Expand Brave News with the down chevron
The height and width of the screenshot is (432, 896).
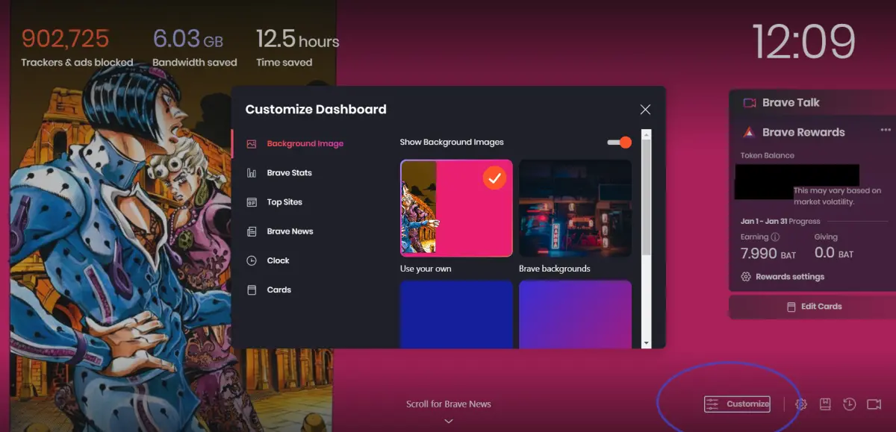point(449,422)
